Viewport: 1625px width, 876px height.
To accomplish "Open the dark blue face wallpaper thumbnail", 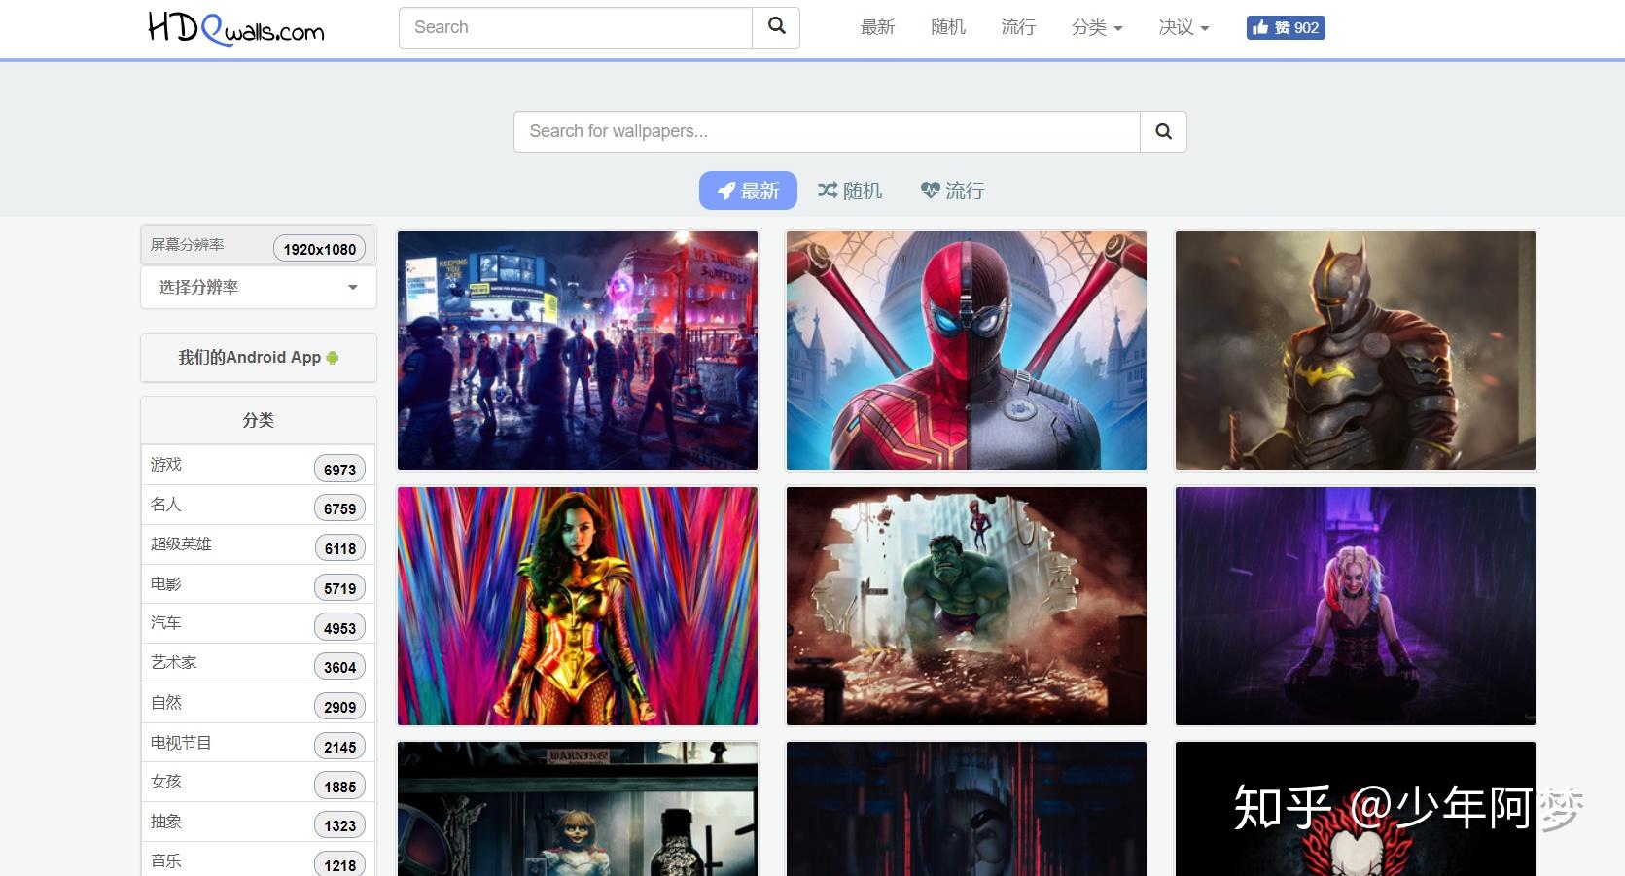I will (967, 809).
